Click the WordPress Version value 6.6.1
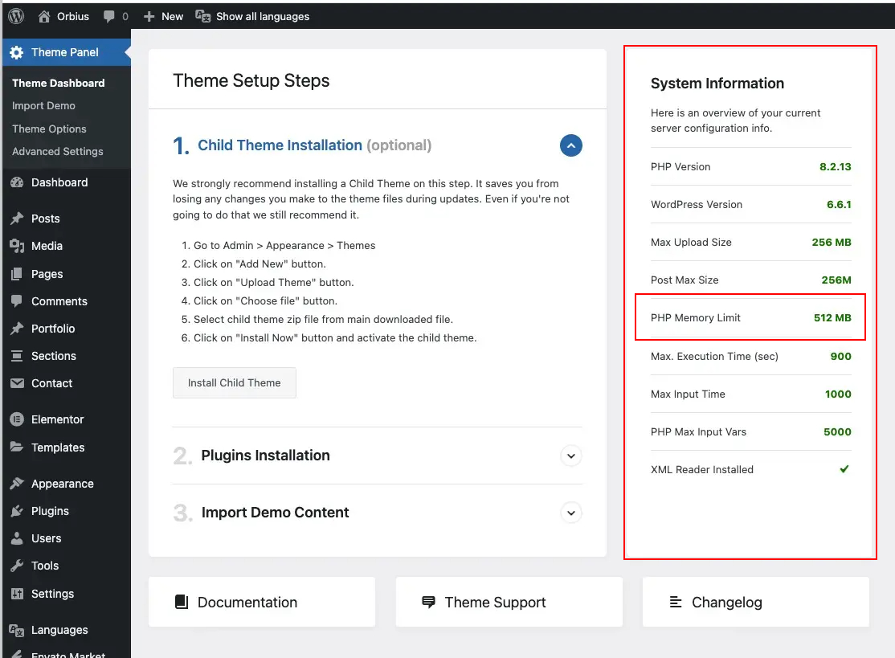895x658 pixels. 839,204
